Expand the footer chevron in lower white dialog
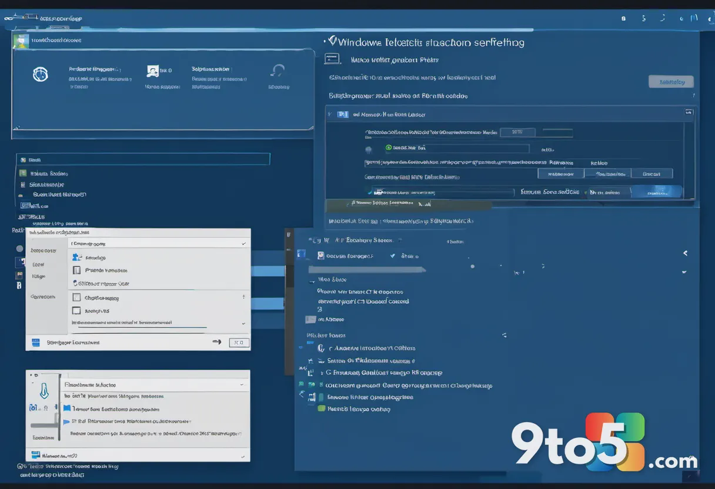The height and width of the screenshot is (489, 715). pyautogui.click(x=242, y=455)
